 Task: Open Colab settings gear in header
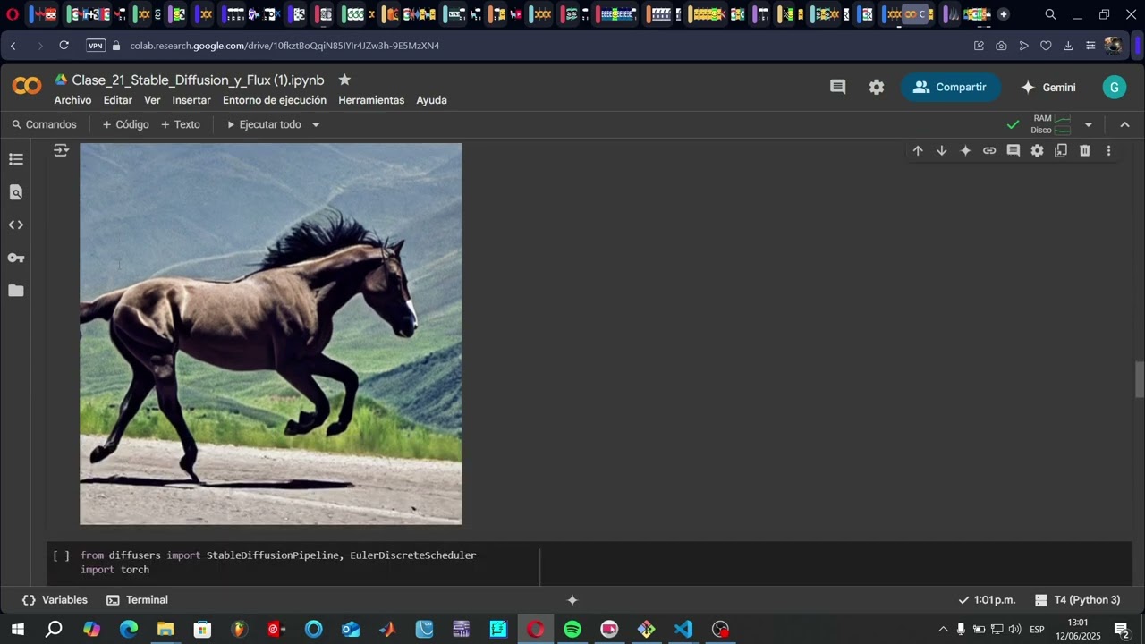[877, 87]
